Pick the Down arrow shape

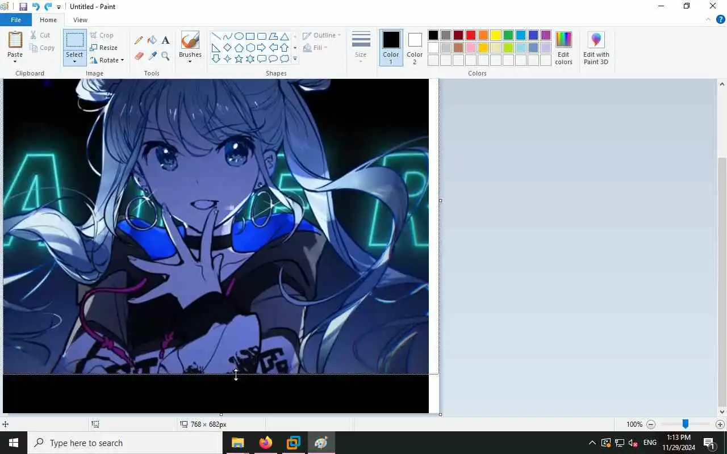click(x=216, y=58)
